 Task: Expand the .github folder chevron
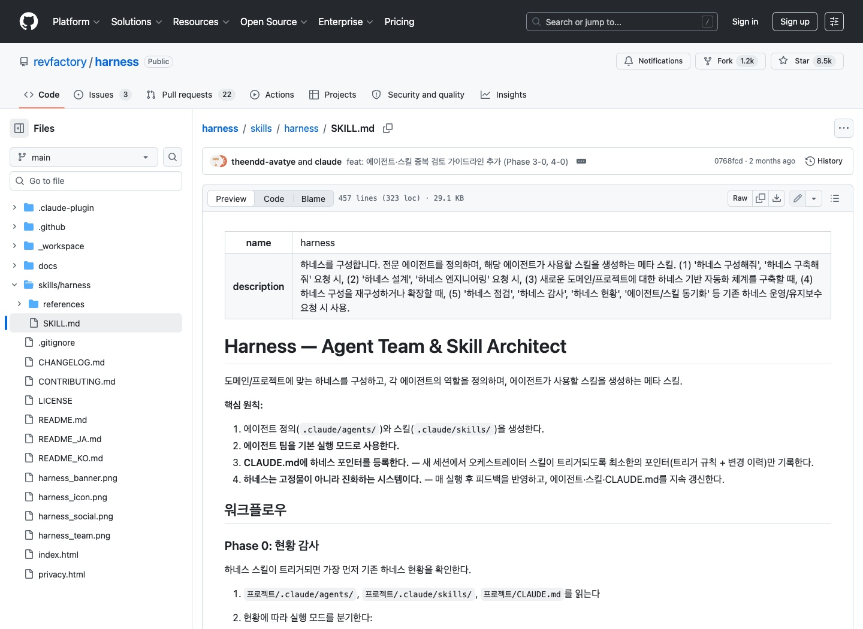tap(14, 226)
